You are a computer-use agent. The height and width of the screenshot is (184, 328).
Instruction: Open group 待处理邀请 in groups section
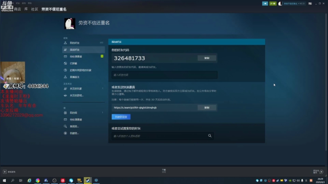pyautogui.click(x=83, y=120)
